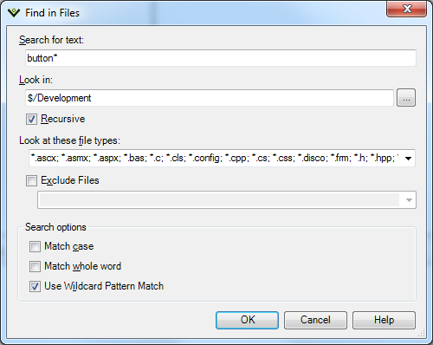
Task: Check the Match whole word option
Action: [35, 266]
